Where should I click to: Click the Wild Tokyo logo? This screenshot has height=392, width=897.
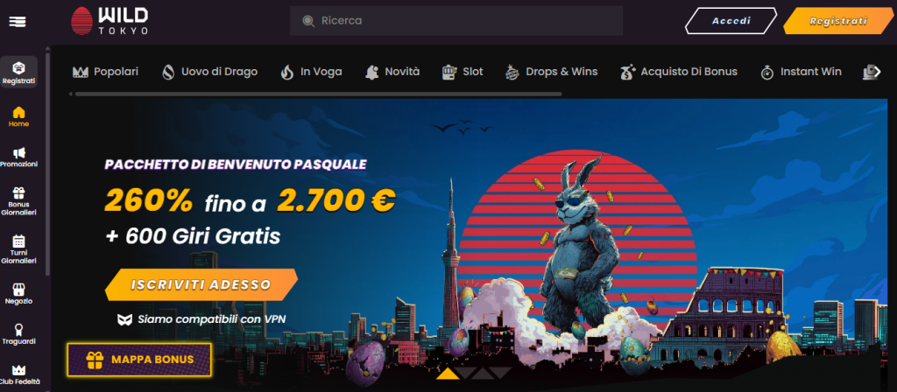coord(109,21)
